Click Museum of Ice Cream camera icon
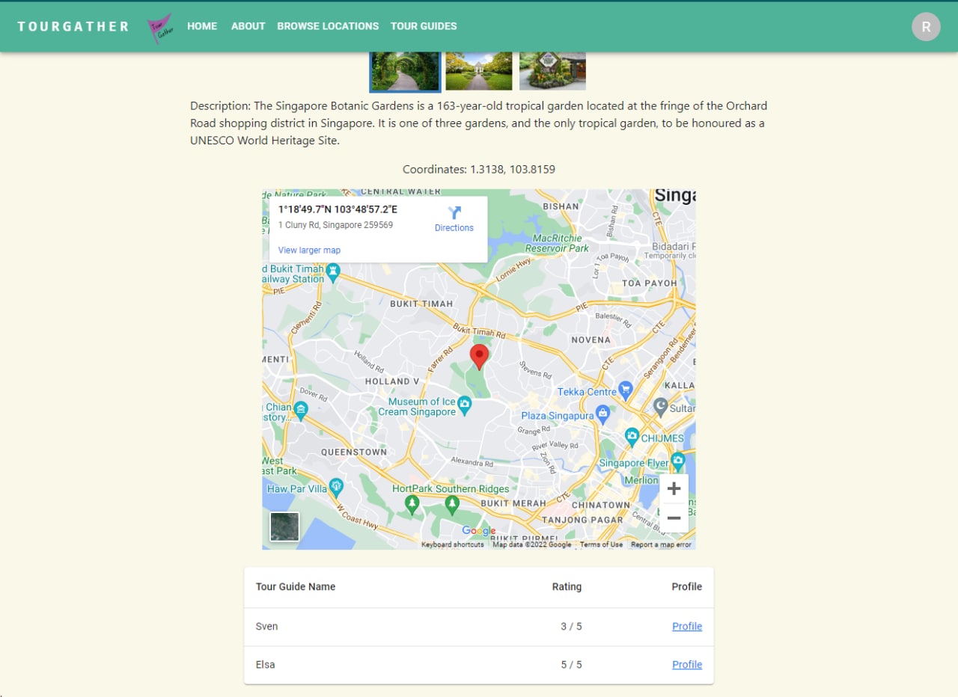This screenshot has height=697, width=958. click(465, 406)
